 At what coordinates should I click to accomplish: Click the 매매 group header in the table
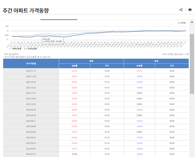pyautogui.click(x=91, y=61)
